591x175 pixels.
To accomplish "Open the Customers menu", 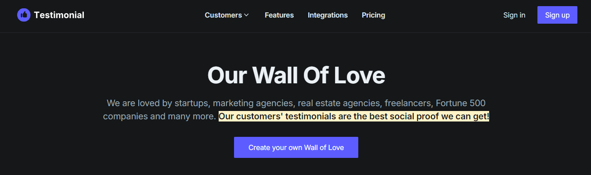I will 223,15.
